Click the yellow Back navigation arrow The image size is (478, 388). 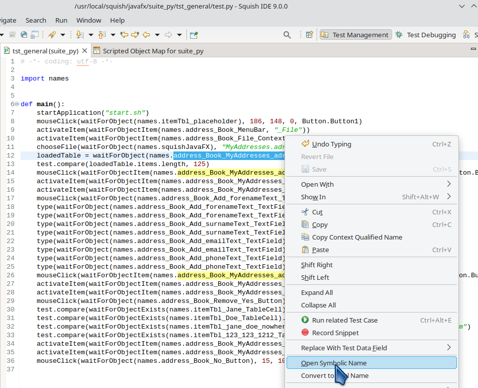[x=146, y=35]
